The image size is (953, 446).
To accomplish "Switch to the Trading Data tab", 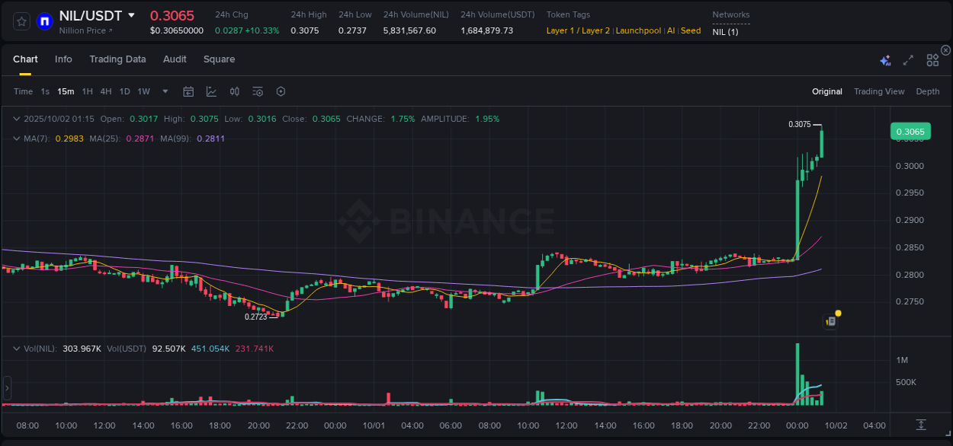I will [117, 59].
